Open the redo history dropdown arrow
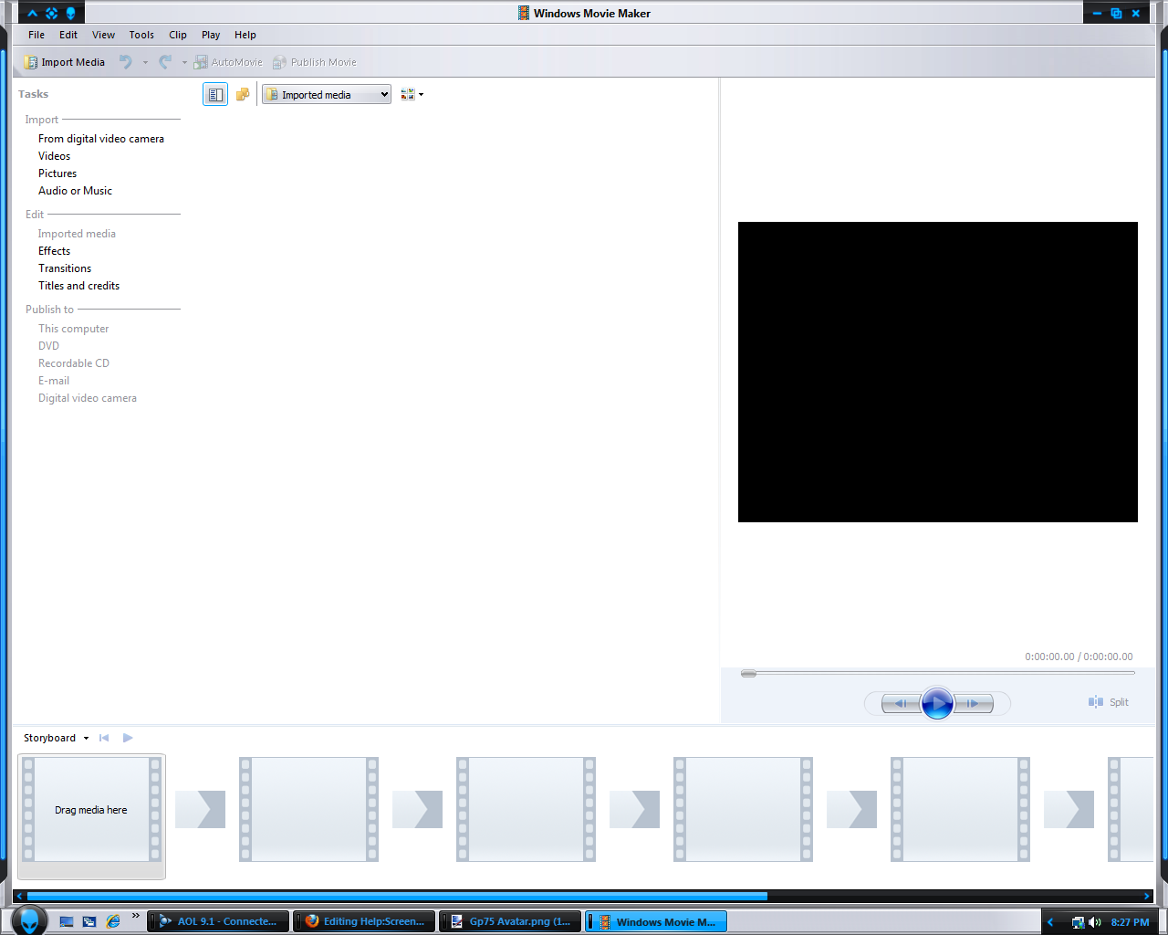 (184, 63)
